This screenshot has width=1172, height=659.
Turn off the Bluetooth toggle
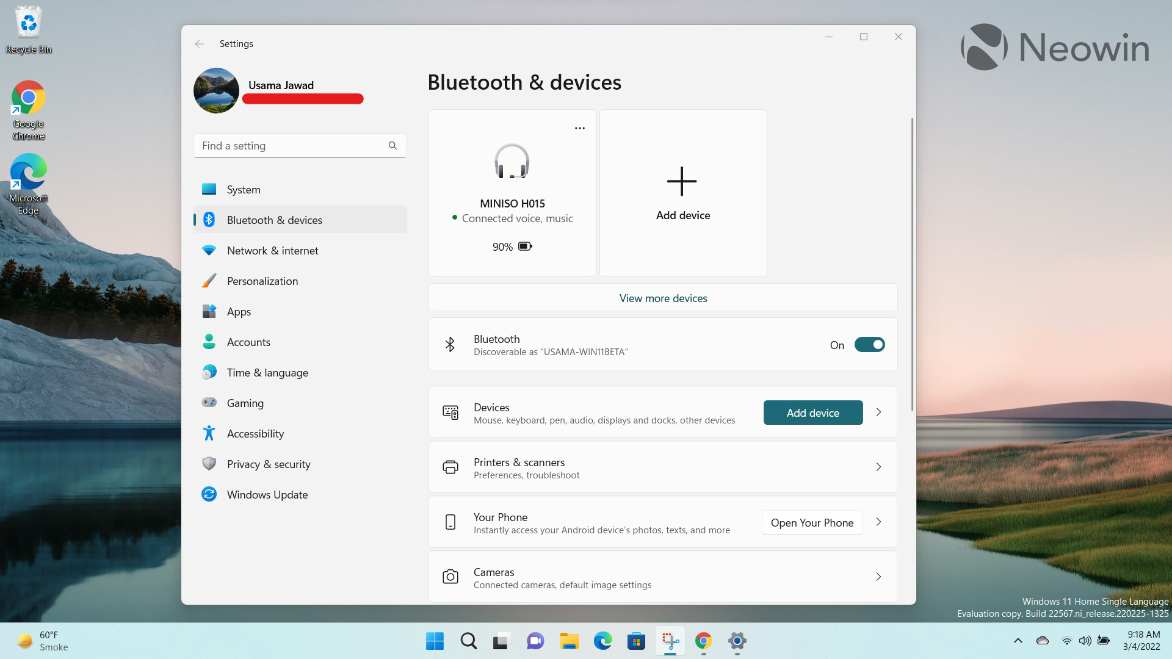pos(869,345)
